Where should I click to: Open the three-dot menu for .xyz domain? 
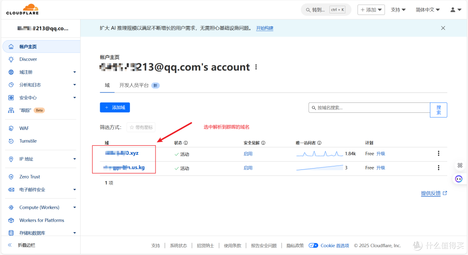pyautogui.click(x=439, y=153)
